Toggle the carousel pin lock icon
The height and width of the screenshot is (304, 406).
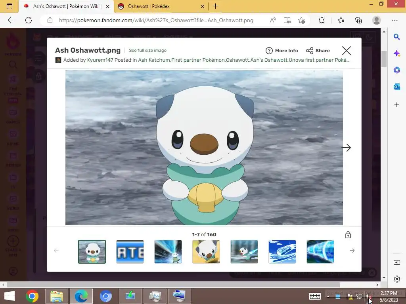point(348,235)
